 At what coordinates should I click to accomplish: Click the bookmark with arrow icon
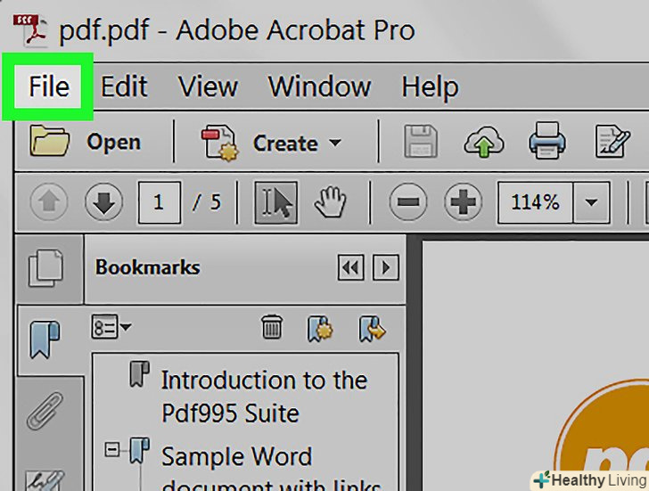(x=372, y=329)
